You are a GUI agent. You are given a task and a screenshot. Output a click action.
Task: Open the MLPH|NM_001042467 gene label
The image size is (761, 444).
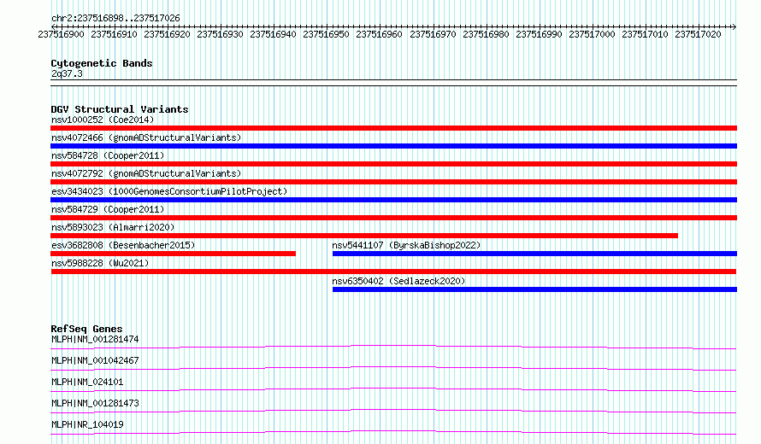[95, 360]
